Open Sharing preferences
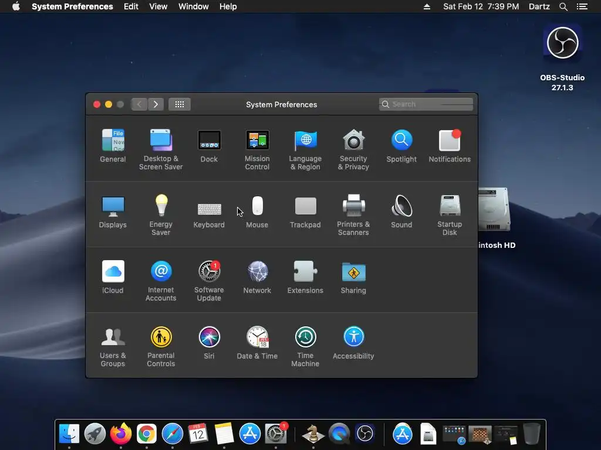Screen dimensions: 601x450 pyautogui.click(x=353, y=277)
